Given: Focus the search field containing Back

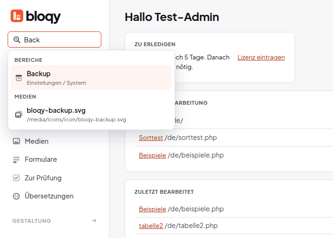Looking at the screenshot, I should (x=54, y=40).
